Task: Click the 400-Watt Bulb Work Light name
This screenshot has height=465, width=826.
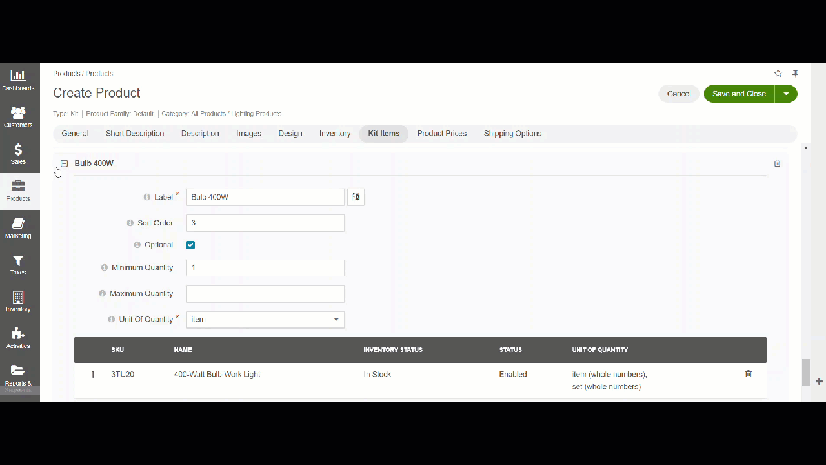Action: point(217,375)
